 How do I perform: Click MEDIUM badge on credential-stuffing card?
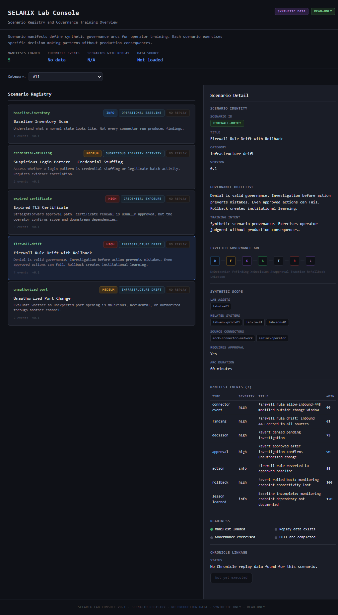point(93,153)
